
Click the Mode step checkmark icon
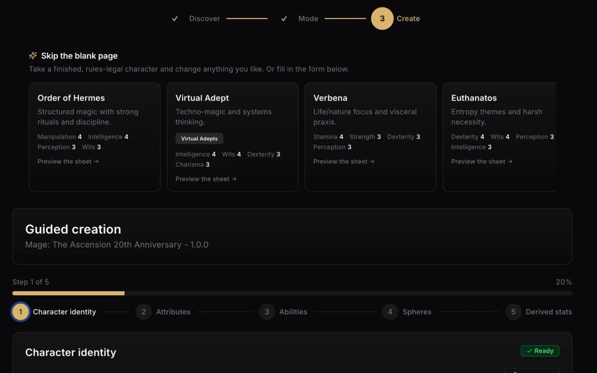point(284,18)
